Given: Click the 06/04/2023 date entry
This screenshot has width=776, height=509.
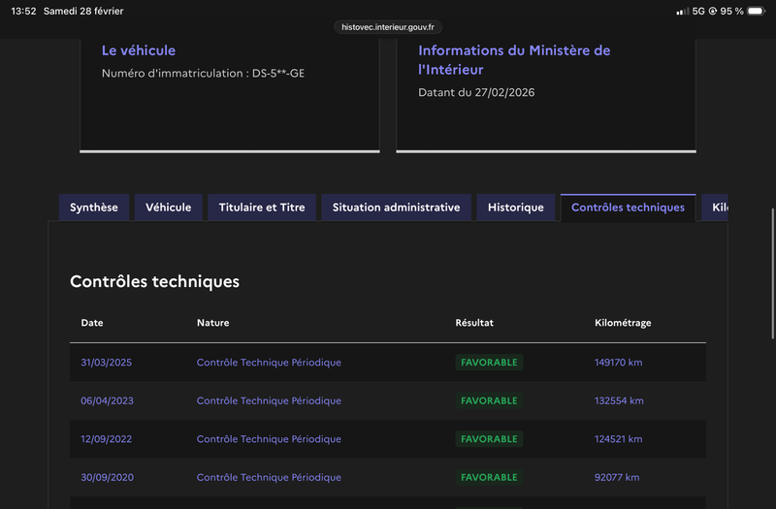Looking at the screenshot, I should click(106, 400).
